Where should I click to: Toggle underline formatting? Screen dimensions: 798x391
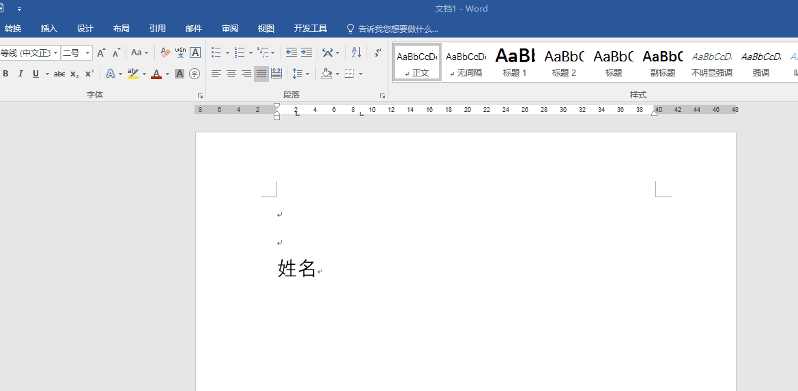(x=35, y=74)
